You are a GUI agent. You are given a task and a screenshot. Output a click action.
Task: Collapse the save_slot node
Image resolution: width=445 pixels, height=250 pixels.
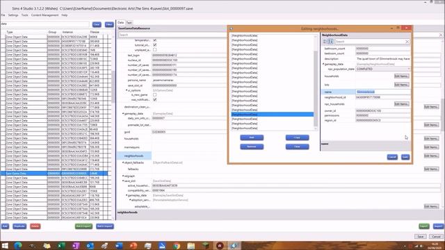[x=123, y=181]
